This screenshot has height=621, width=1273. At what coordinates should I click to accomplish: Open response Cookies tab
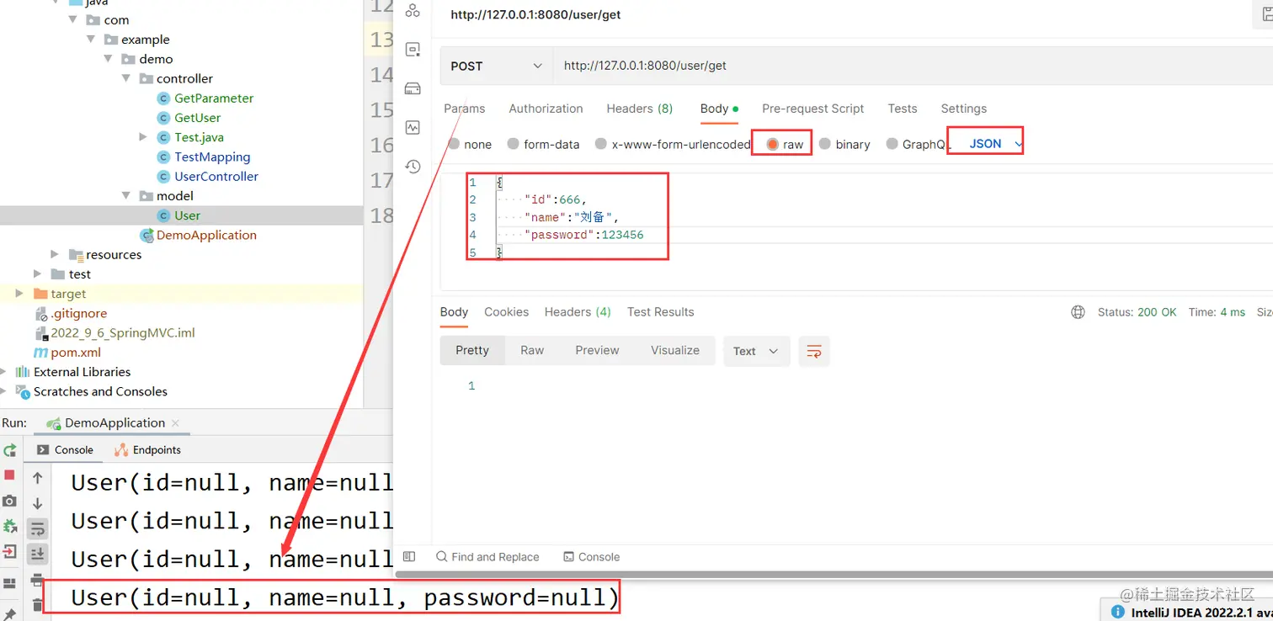click(x=507, y=312)
